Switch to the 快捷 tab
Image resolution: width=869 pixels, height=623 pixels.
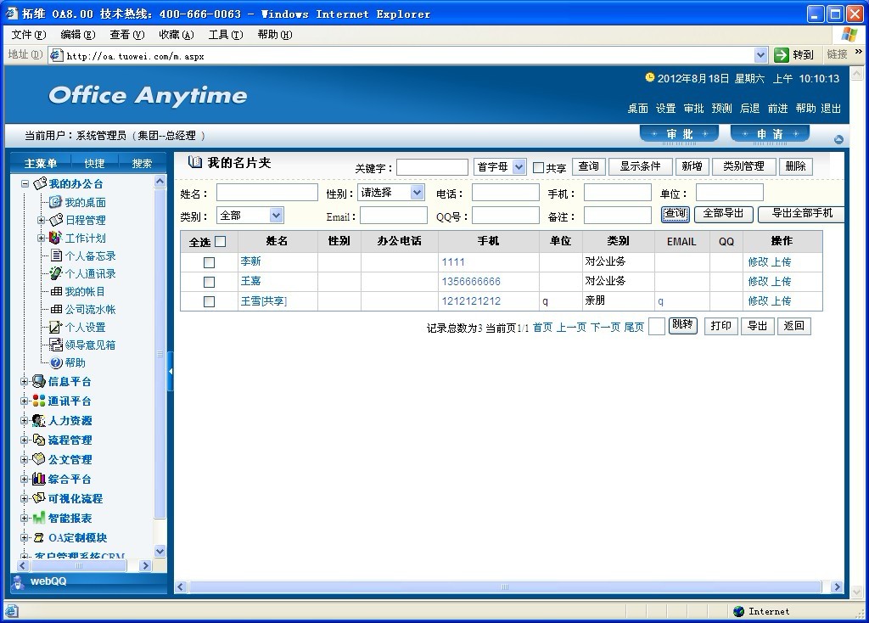pyautogui.click(x=94, y=163)
